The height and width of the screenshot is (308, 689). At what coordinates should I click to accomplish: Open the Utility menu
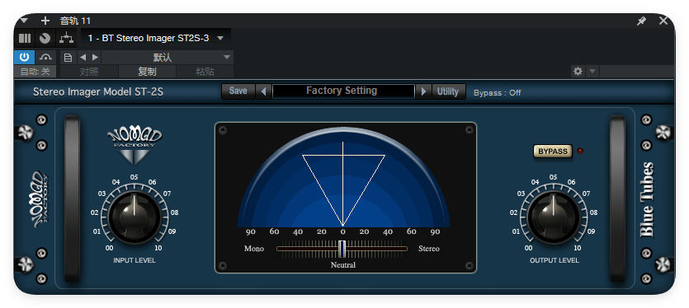pos(448,91)
